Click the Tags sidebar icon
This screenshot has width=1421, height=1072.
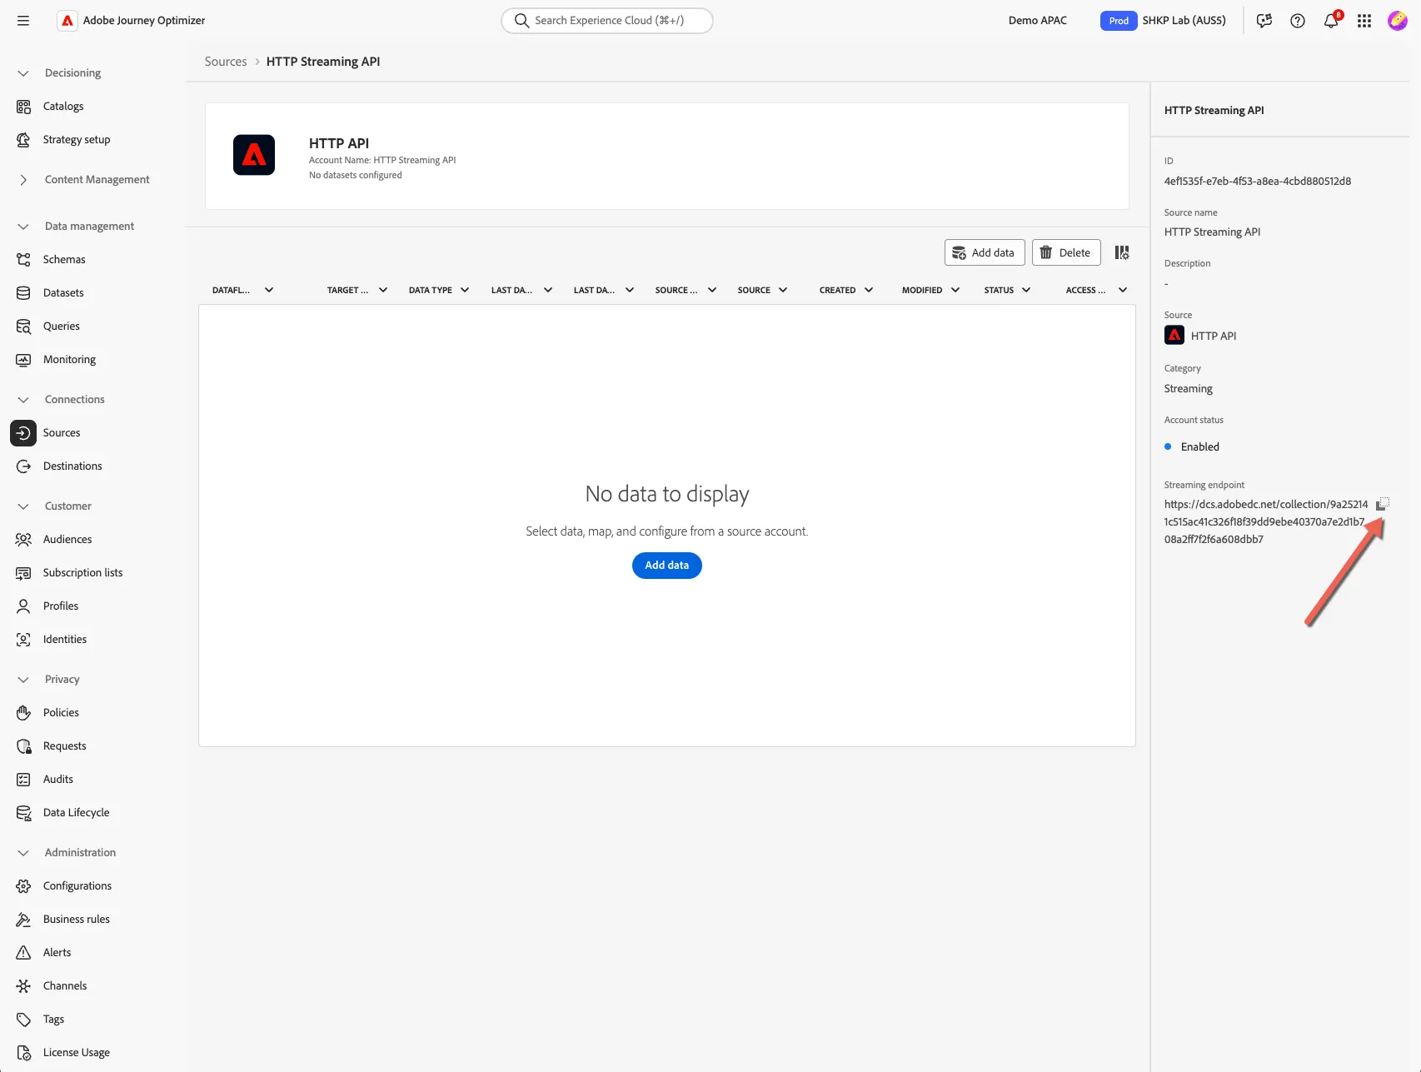click(x=23, y=1020)
